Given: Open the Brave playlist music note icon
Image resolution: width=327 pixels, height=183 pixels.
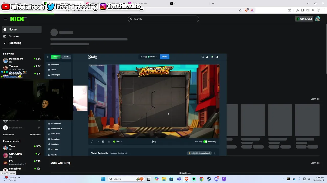Looking at the screenshot, I should pos(298,10).
